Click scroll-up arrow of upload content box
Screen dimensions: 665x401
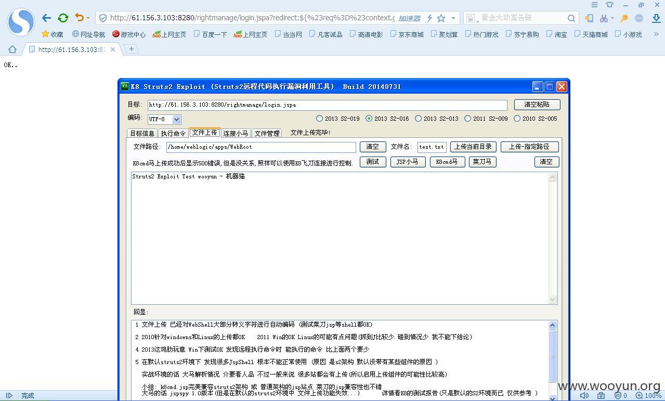click(x=553, y=177)
